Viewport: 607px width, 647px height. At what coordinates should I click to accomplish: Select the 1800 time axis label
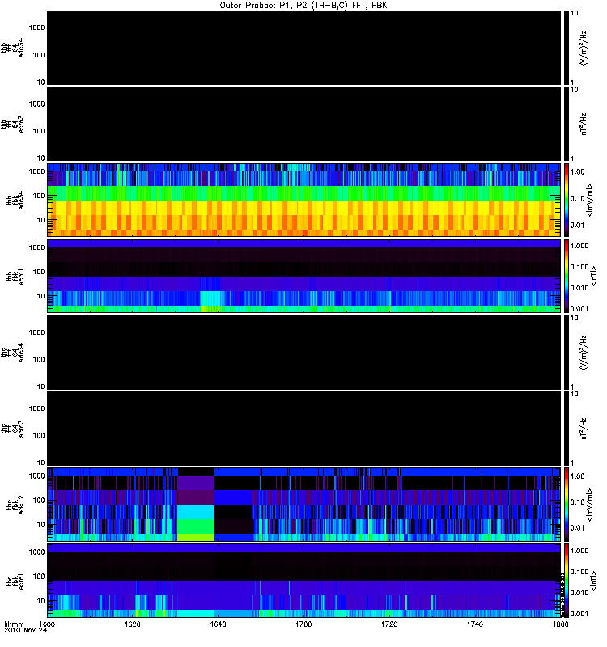560,624
